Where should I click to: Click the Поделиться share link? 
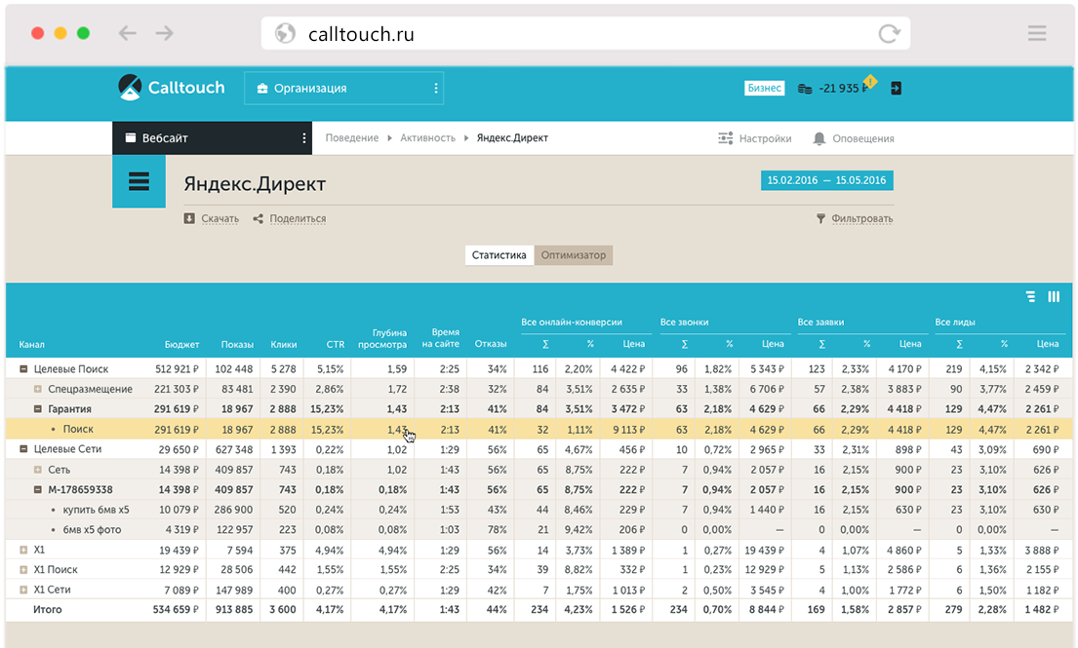point(298,219)
